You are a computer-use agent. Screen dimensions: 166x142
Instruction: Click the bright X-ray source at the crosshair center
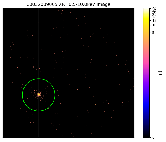(39, 95)
